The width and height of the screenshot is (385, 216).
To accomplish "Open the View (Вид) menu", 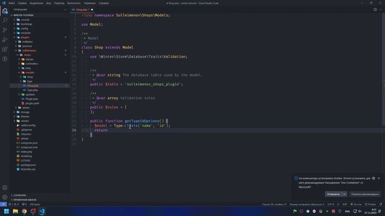I will point(48,3).
